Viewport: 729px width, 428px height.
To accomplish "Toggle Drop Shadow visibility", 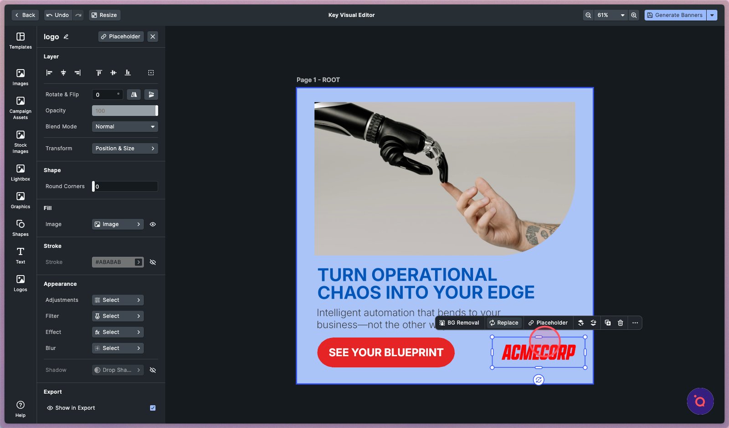I will pos(153,370).
